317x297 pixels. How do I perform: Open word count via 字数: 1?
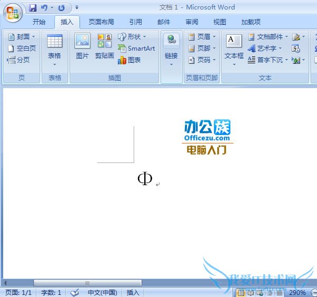(x=51, y=293)
